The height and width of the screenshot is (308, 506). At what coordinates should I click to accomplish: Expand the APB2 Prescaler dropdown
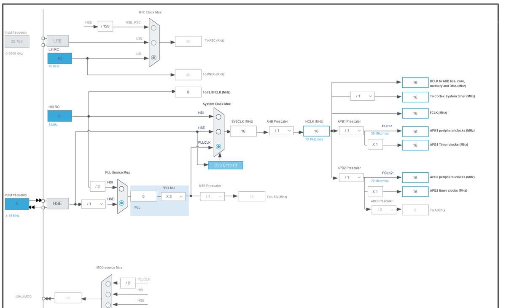coord(351,177)
